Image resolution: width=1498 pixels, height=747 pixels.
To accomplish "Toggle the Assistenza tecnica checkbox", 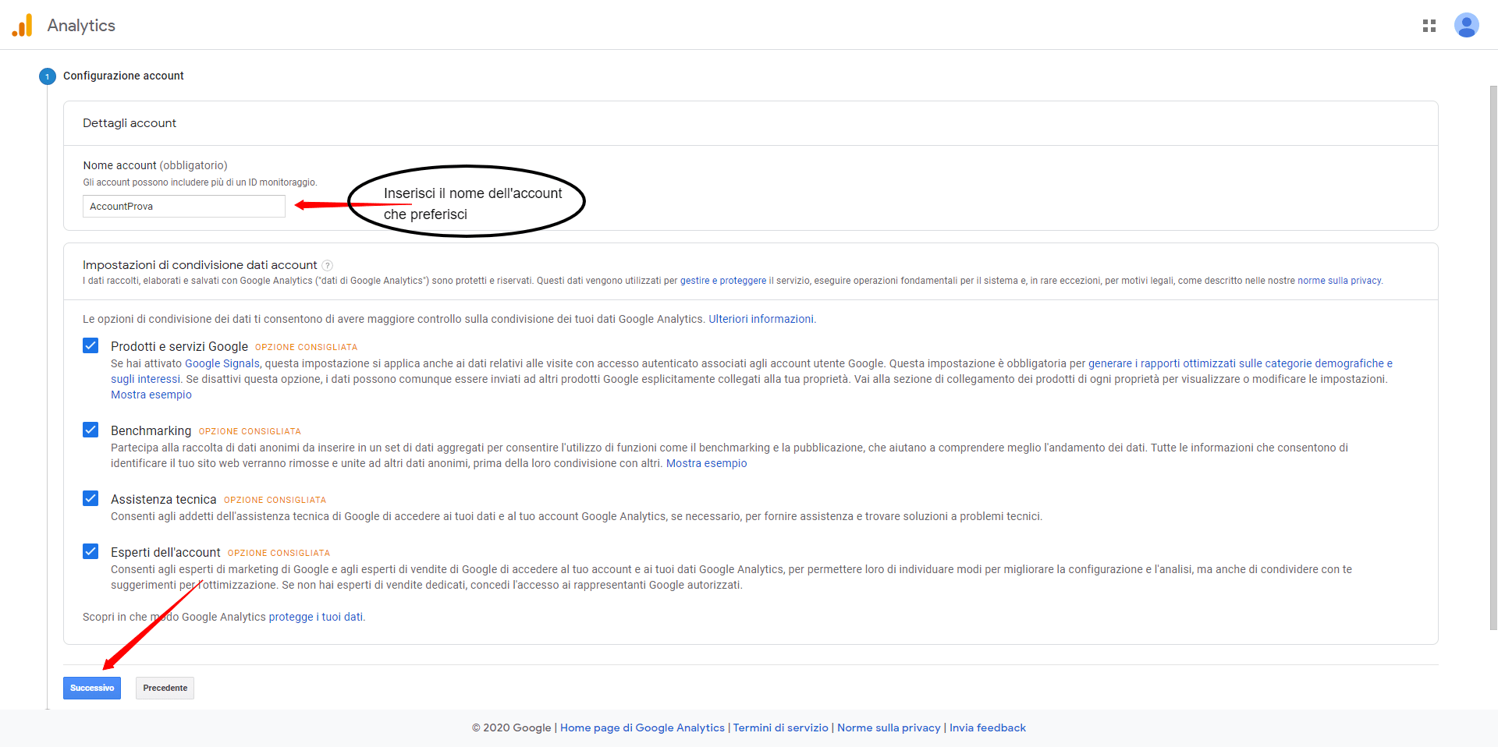I will coord(91,498).
